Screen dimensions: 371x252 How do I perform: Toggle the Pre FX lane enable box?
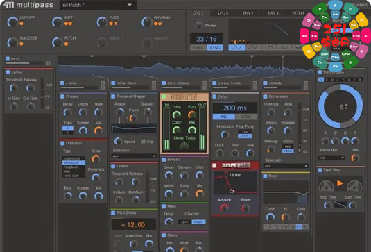click(8, 58)
